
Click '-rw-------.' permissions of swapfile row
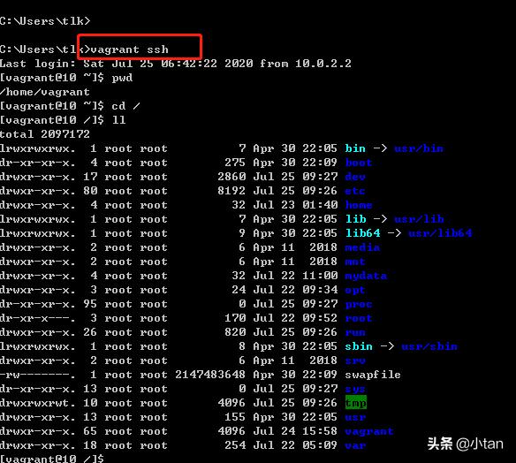pos(37,375)
